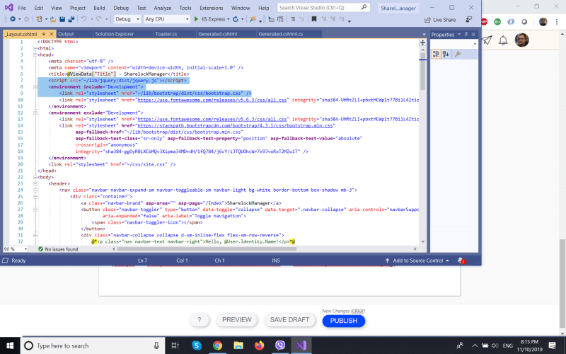This screenshot has width=566, height=354.
Task: Collapse the <body> block on line 22
Action: click(35, 178)
